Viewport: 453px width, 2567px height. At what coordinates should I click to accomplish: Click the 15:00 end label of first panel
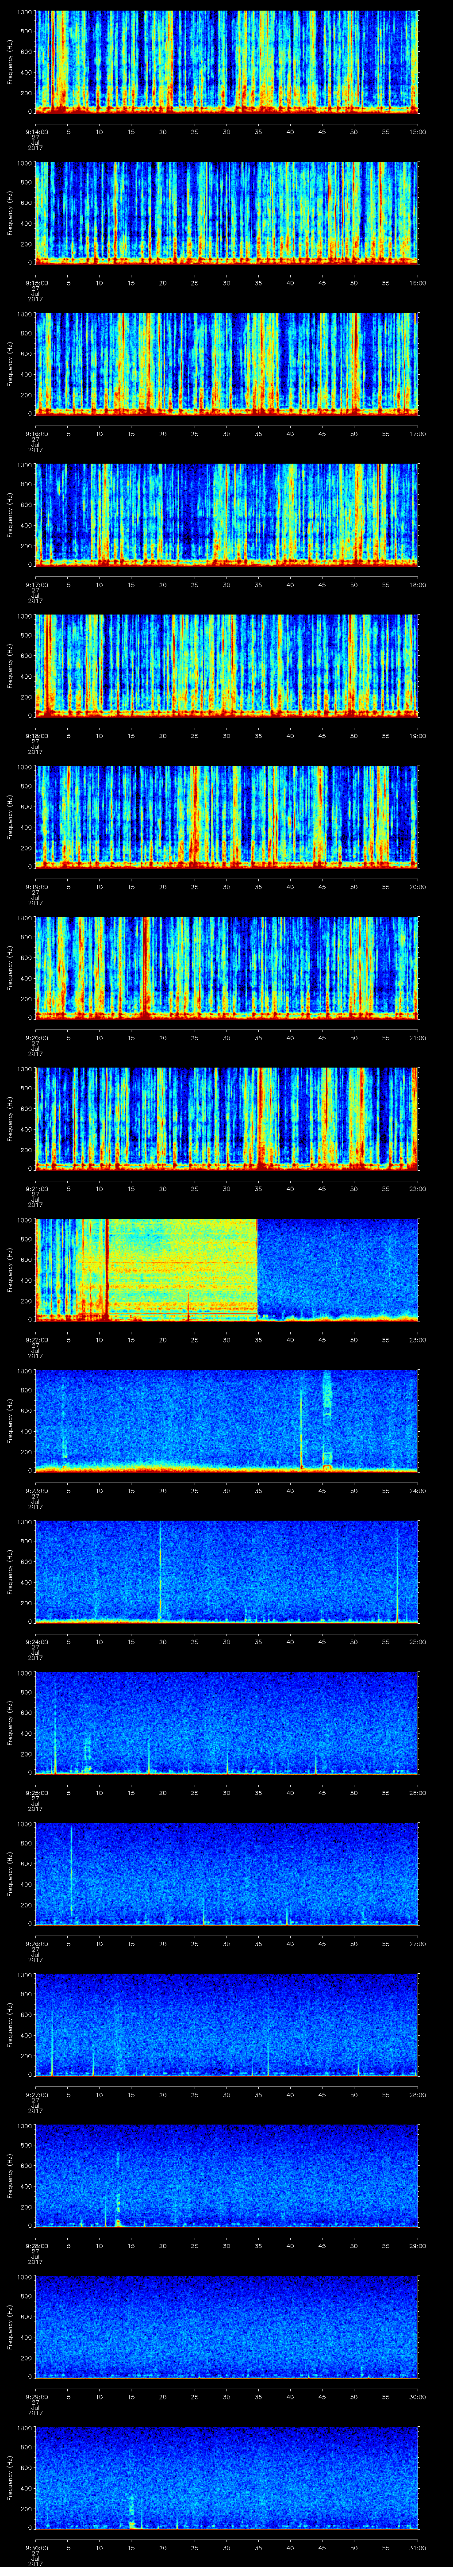[418, 131]
